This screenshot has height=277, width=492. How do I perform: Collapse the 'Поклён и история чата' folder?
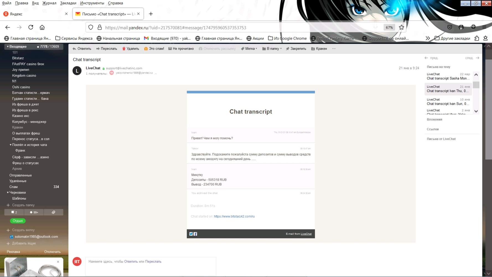(x=11, y=145)
